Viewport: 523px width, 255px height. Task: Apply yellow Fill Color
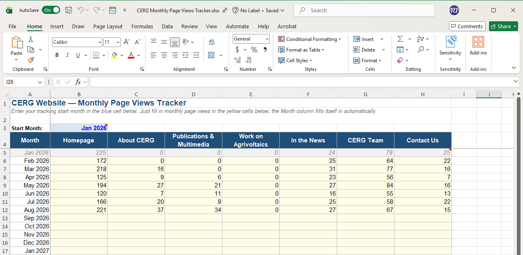114,55
